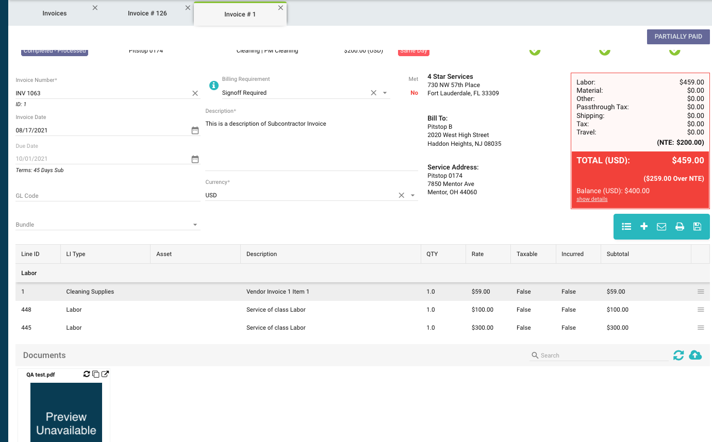Add a new line item with plus icon
712x442 pixels.
click(644, 227)
